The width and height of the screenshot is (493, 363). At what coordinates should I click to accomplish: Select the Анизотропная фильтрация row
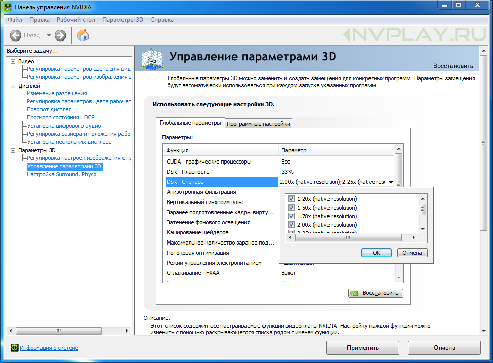222,192
